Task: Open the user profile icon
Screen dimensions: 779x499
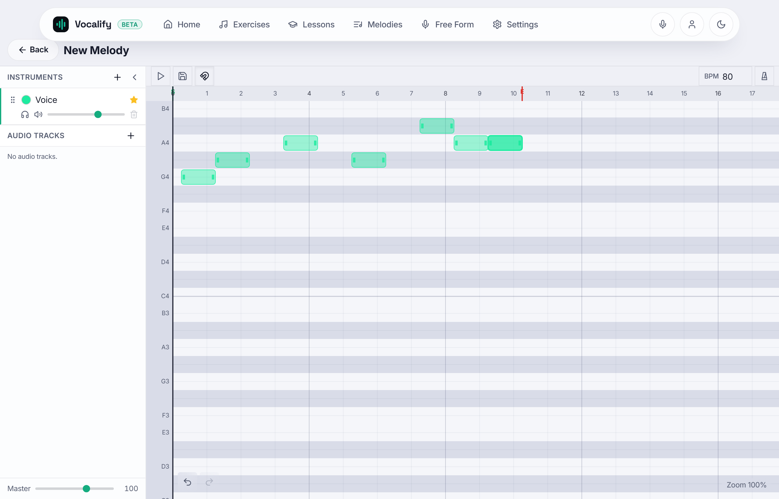Action: click(692, 24)
